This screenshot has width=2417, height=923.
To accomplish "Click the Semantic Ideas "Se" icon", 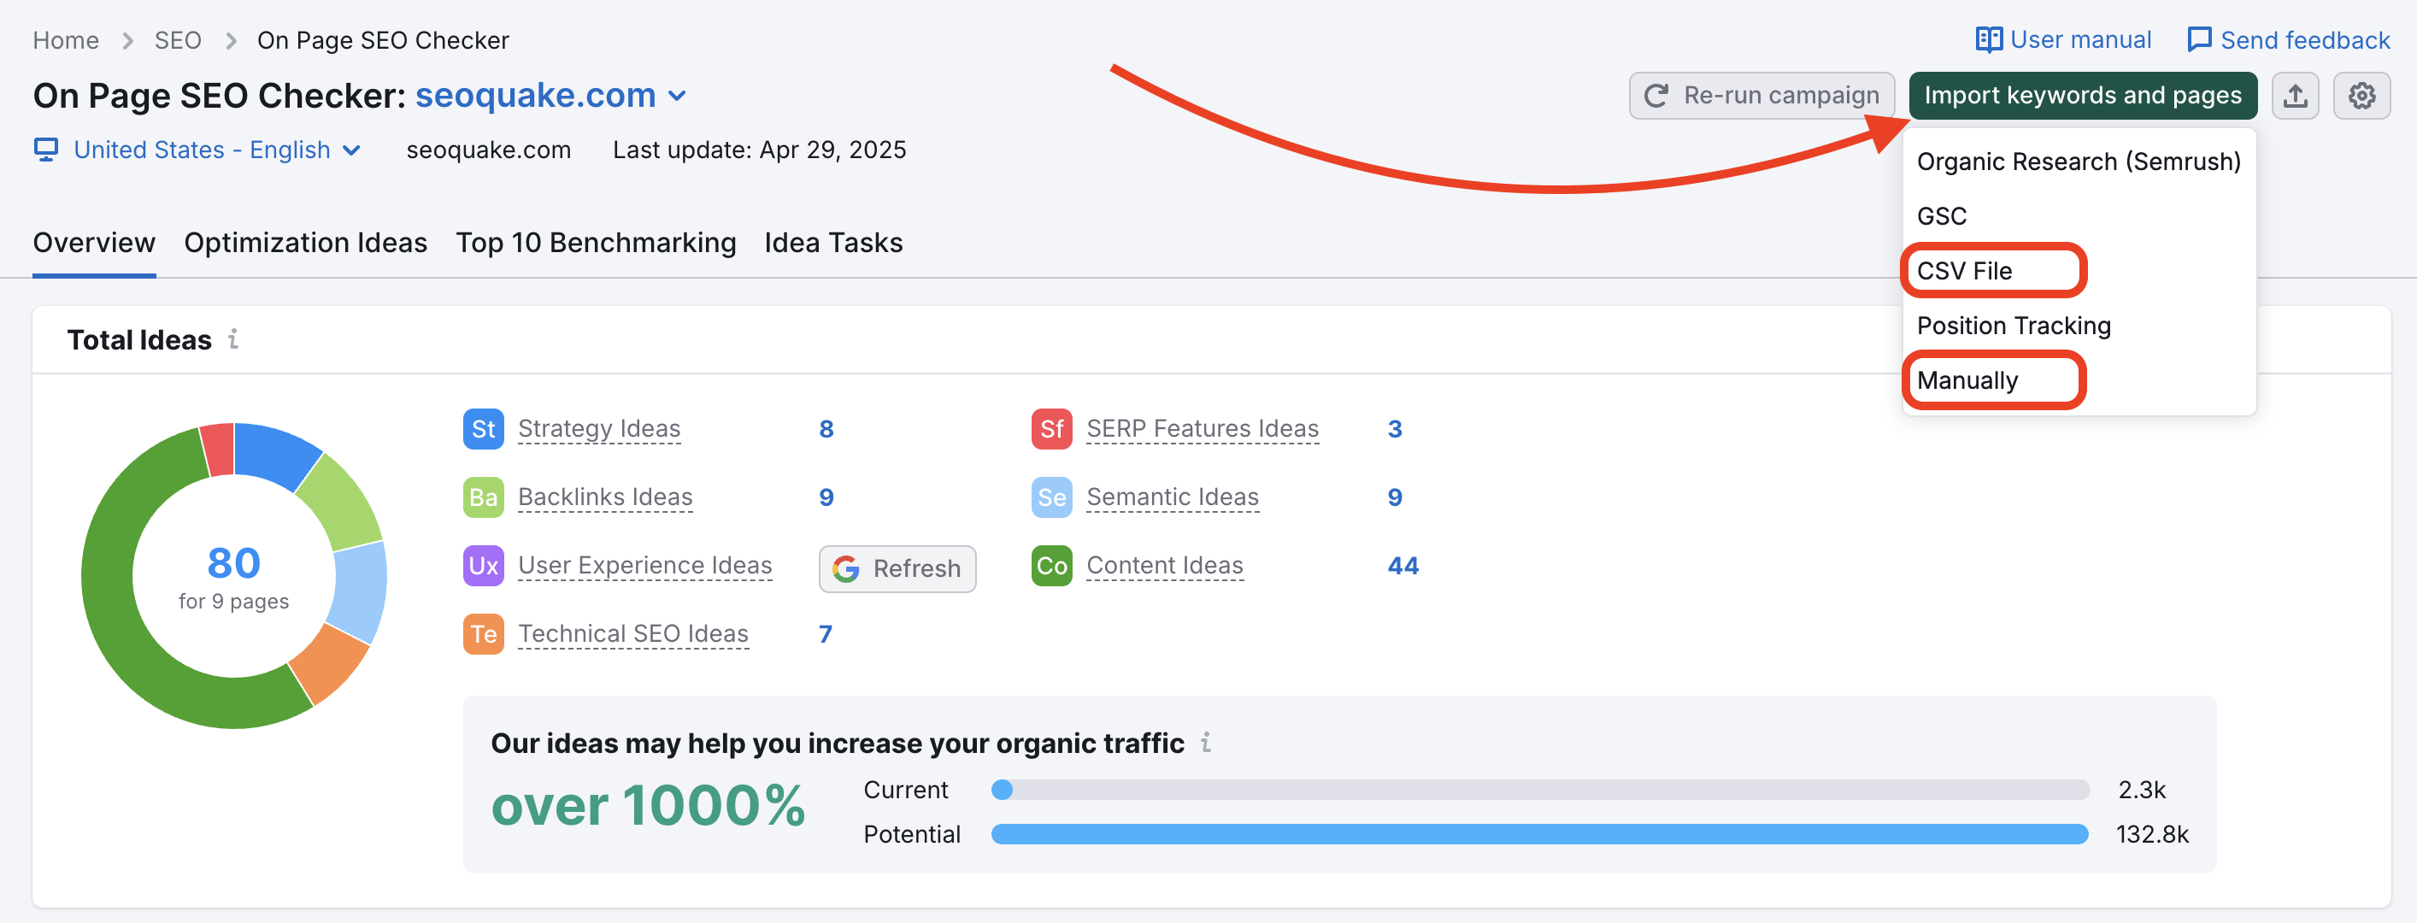I will (1051, 497).
